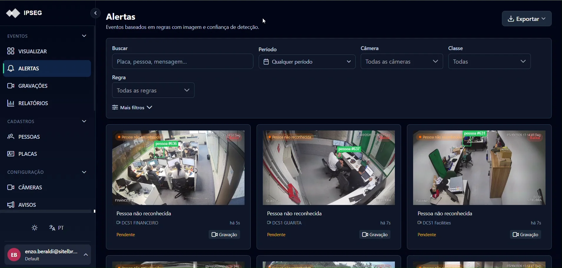Screen dimensions: 562x268
Task: Collapse the Eventos section
Action: (84, 36)
